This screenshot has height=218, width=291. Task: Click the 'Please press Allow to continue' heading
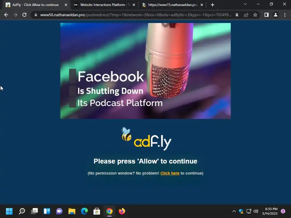pos(145,161)
